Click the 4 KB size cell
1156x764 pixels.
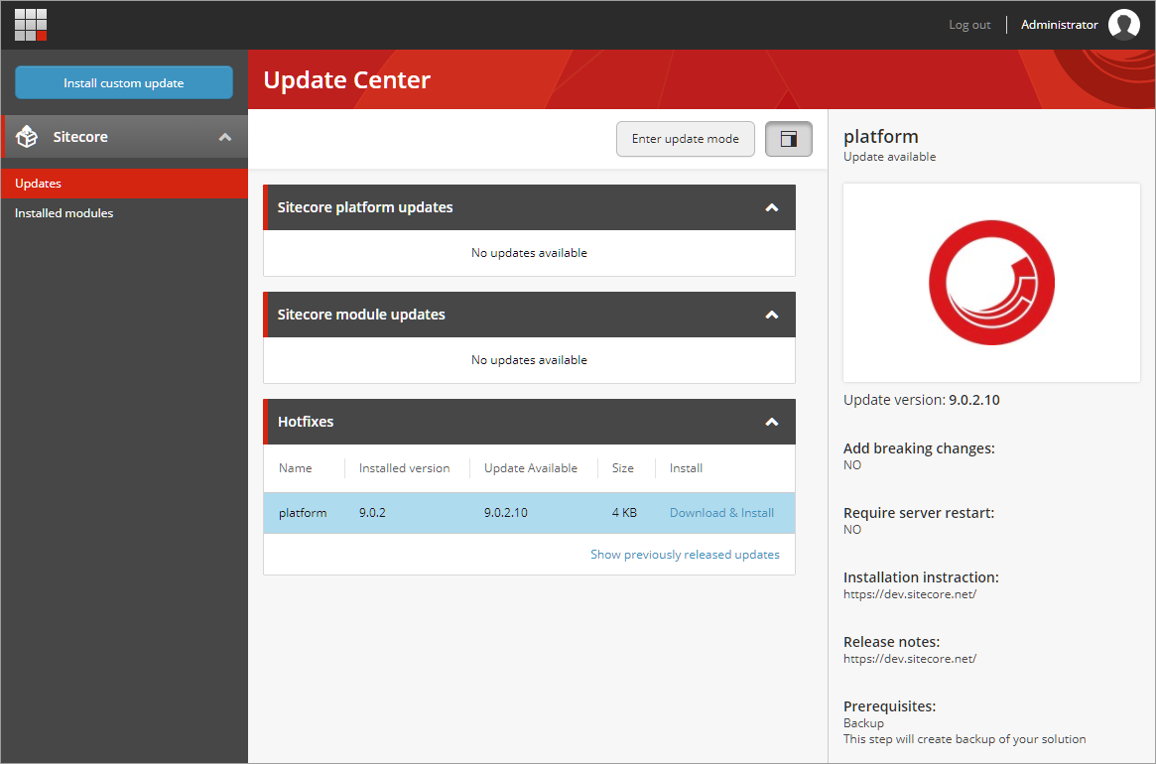click(624, 513)
